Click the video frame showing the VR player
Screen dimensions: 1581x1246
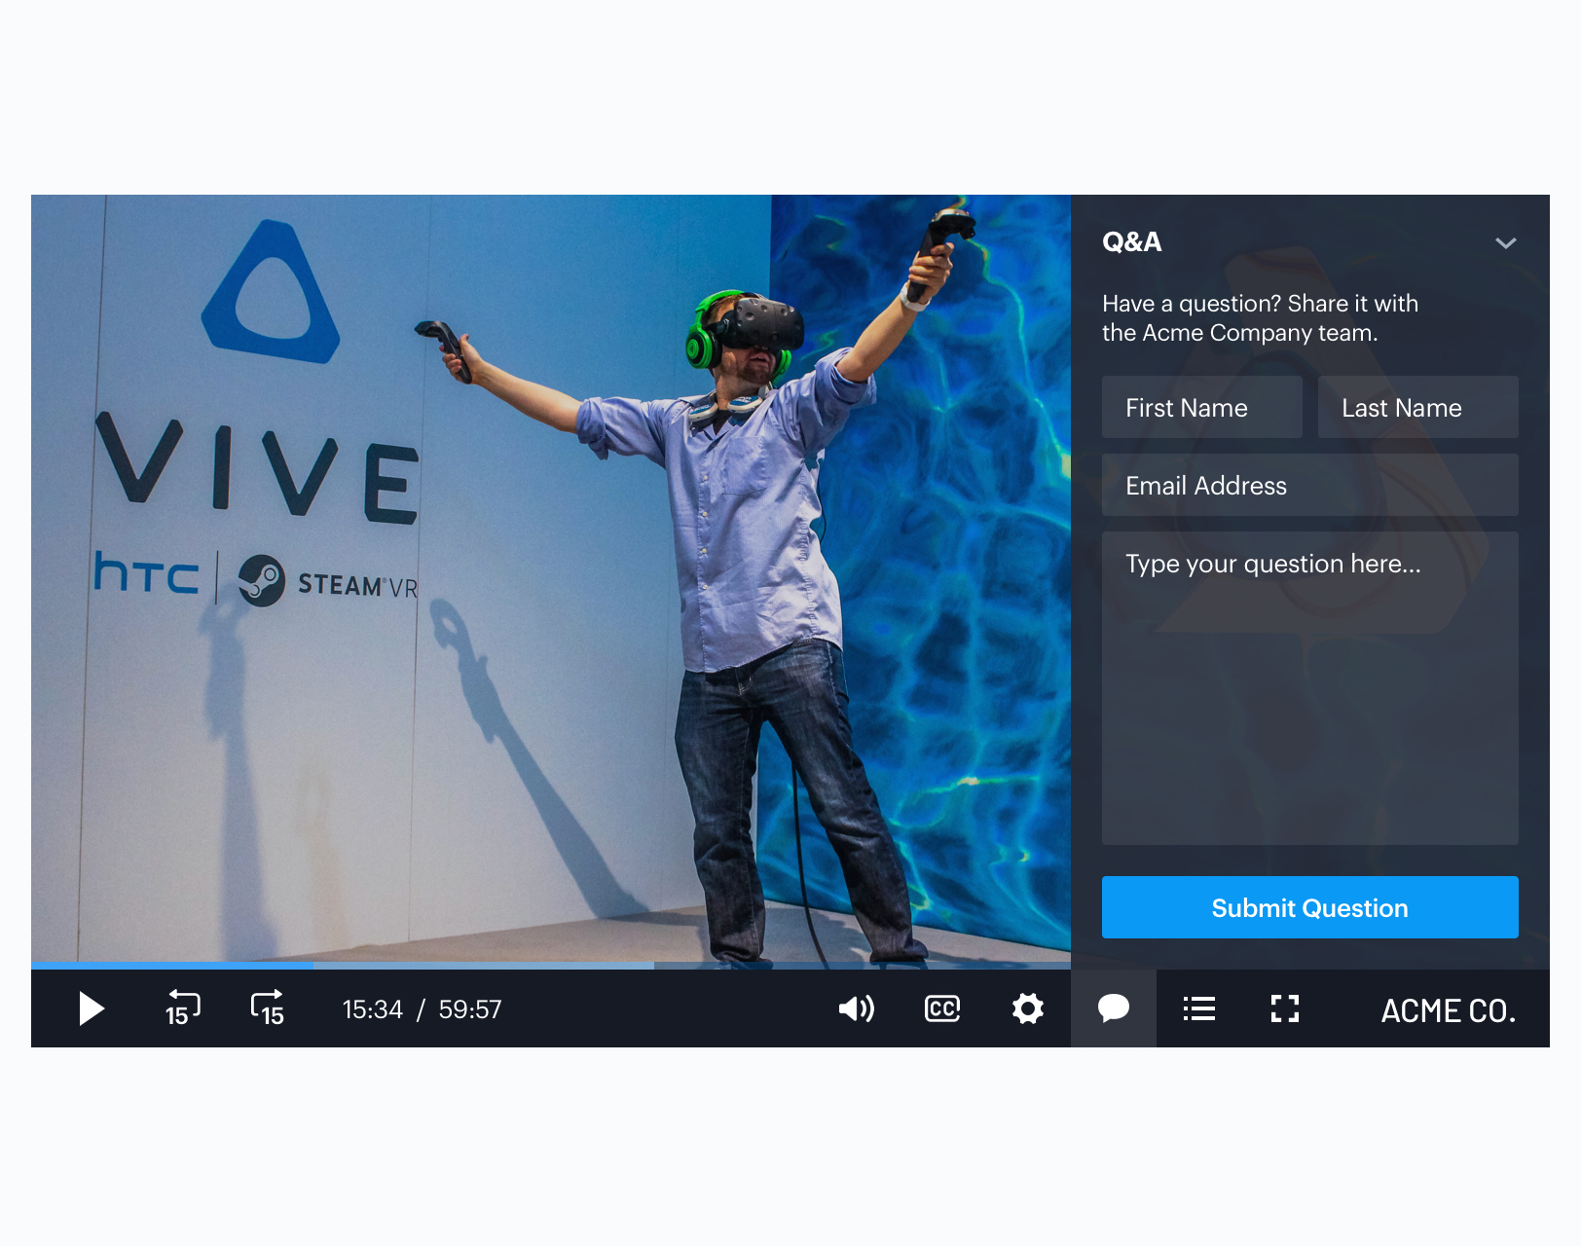(551, 576)
